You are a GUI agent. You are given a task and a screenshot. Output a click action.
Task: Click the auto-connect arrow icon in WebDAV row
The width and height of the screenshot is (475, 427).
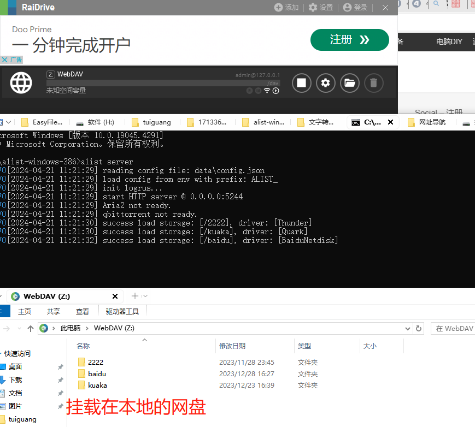pyautogui.click(x=275, y=91)
